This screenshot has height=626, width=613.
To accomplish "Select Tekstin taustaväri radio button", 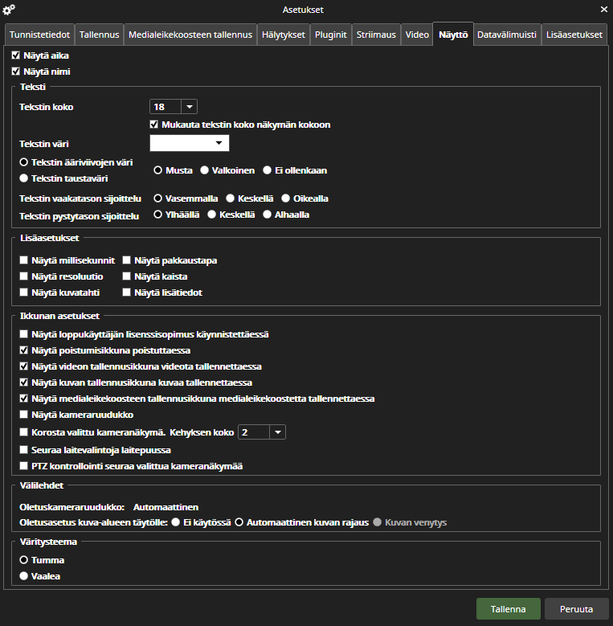I will coord(24,178).
